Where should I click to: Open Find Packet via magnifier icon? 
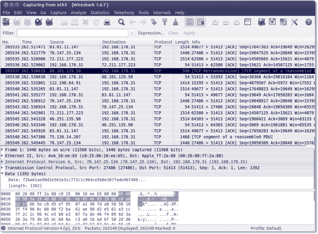[x=121, y=22]
